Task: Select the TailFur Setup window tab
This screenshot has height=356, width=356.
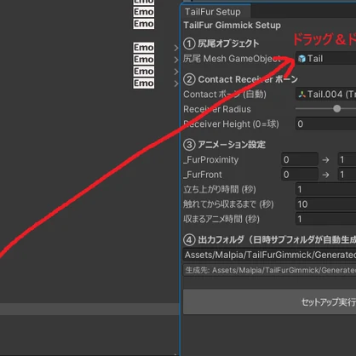Action: 215,12
